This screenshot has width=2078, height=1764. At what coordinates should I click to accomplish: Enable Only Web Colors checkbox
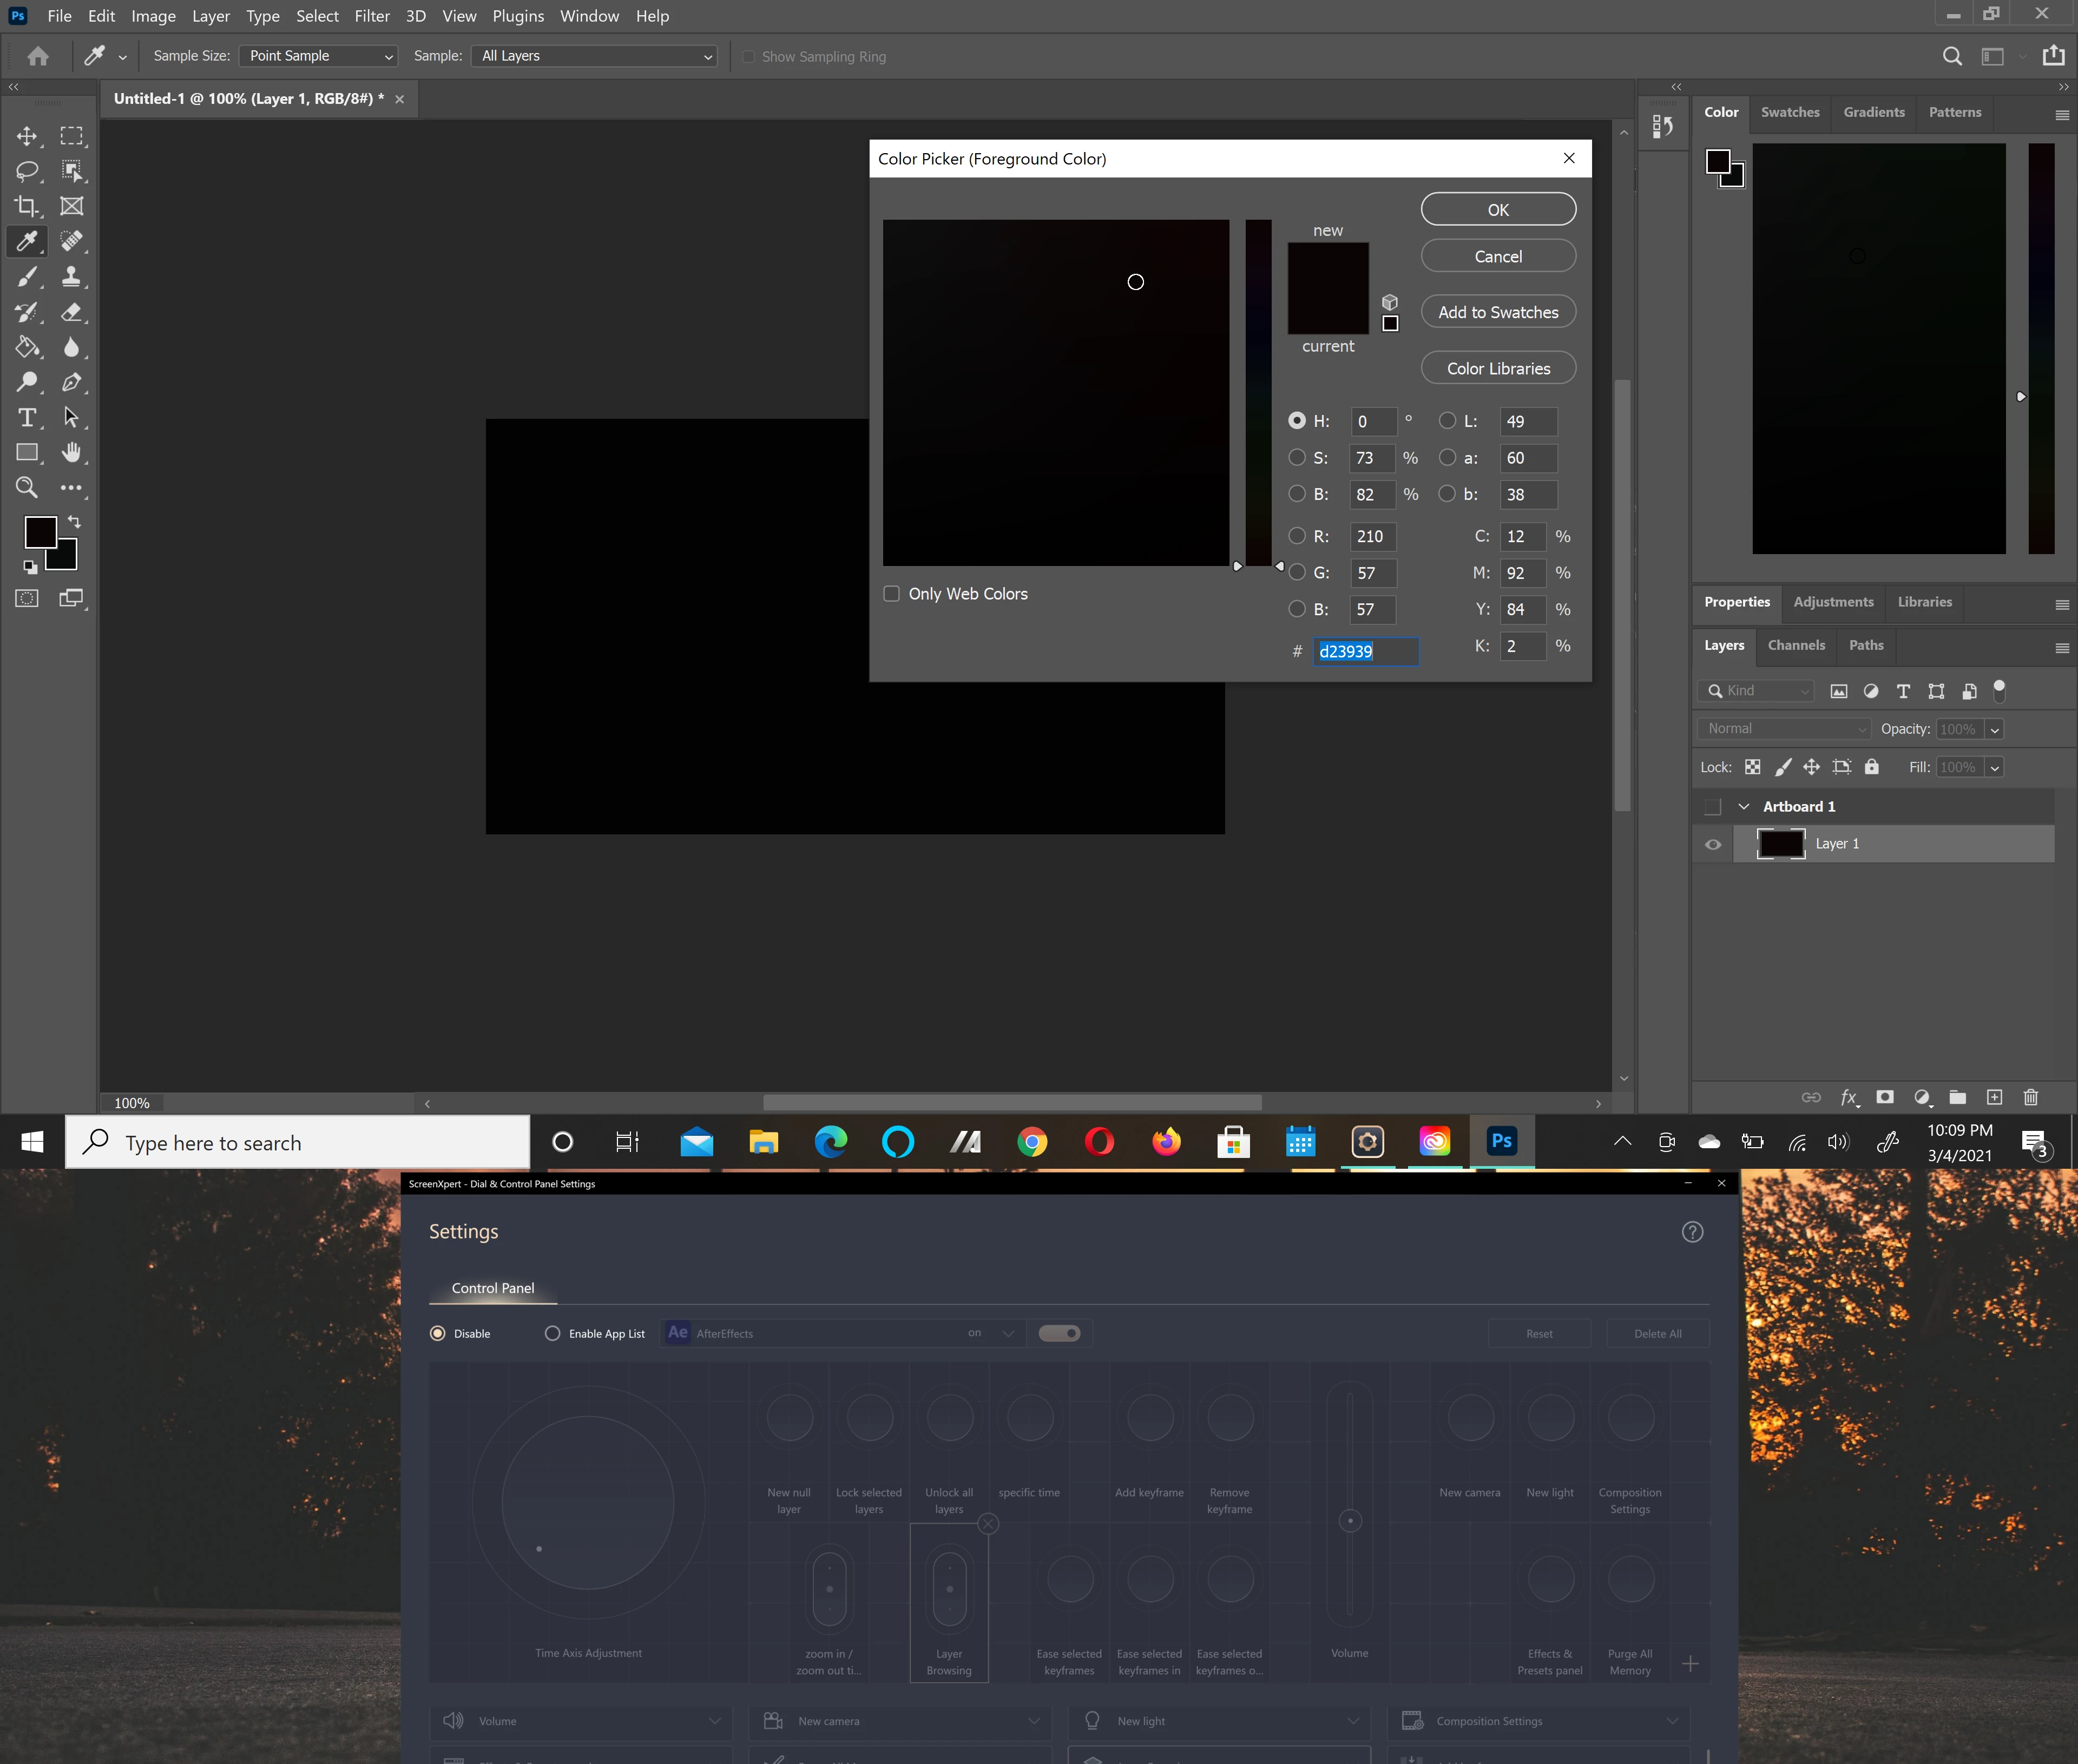tap(891, 594)
